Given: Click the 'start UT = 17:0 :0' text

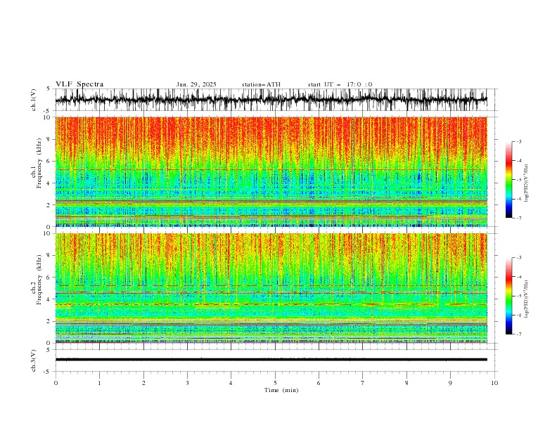Looking at the screenshot, I should [x=340, y=84].
